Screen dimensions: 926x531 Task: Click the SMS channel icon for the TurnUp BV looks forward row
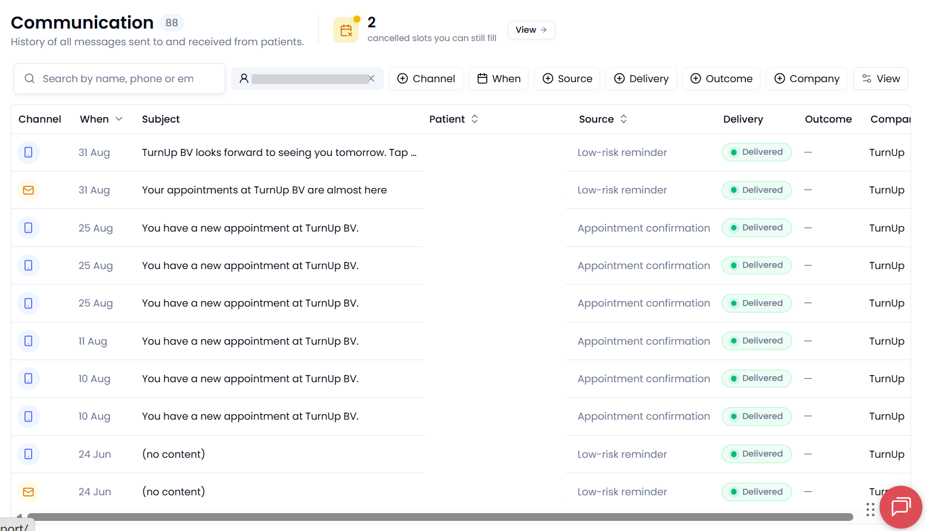click(28, 152)
